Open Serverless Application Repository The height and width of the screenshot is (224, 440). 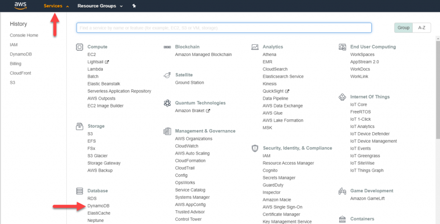click(x=119, y=91)
